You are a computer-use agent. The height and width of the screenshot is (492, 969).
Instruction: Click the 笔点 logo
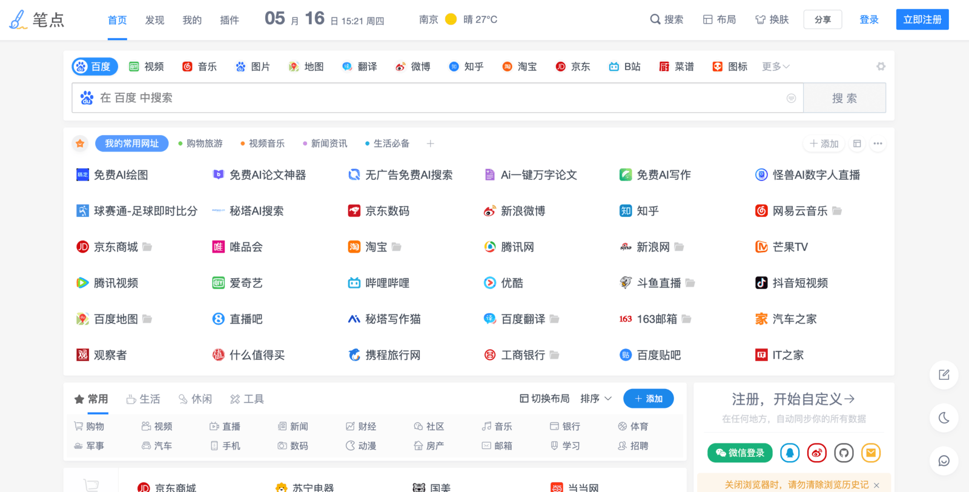[x=37, y=19]
